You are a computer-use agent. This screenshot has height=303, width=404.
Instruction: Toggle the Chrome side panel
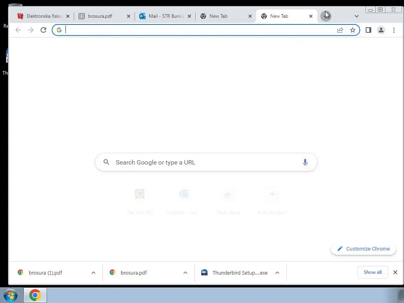(368, 30)
